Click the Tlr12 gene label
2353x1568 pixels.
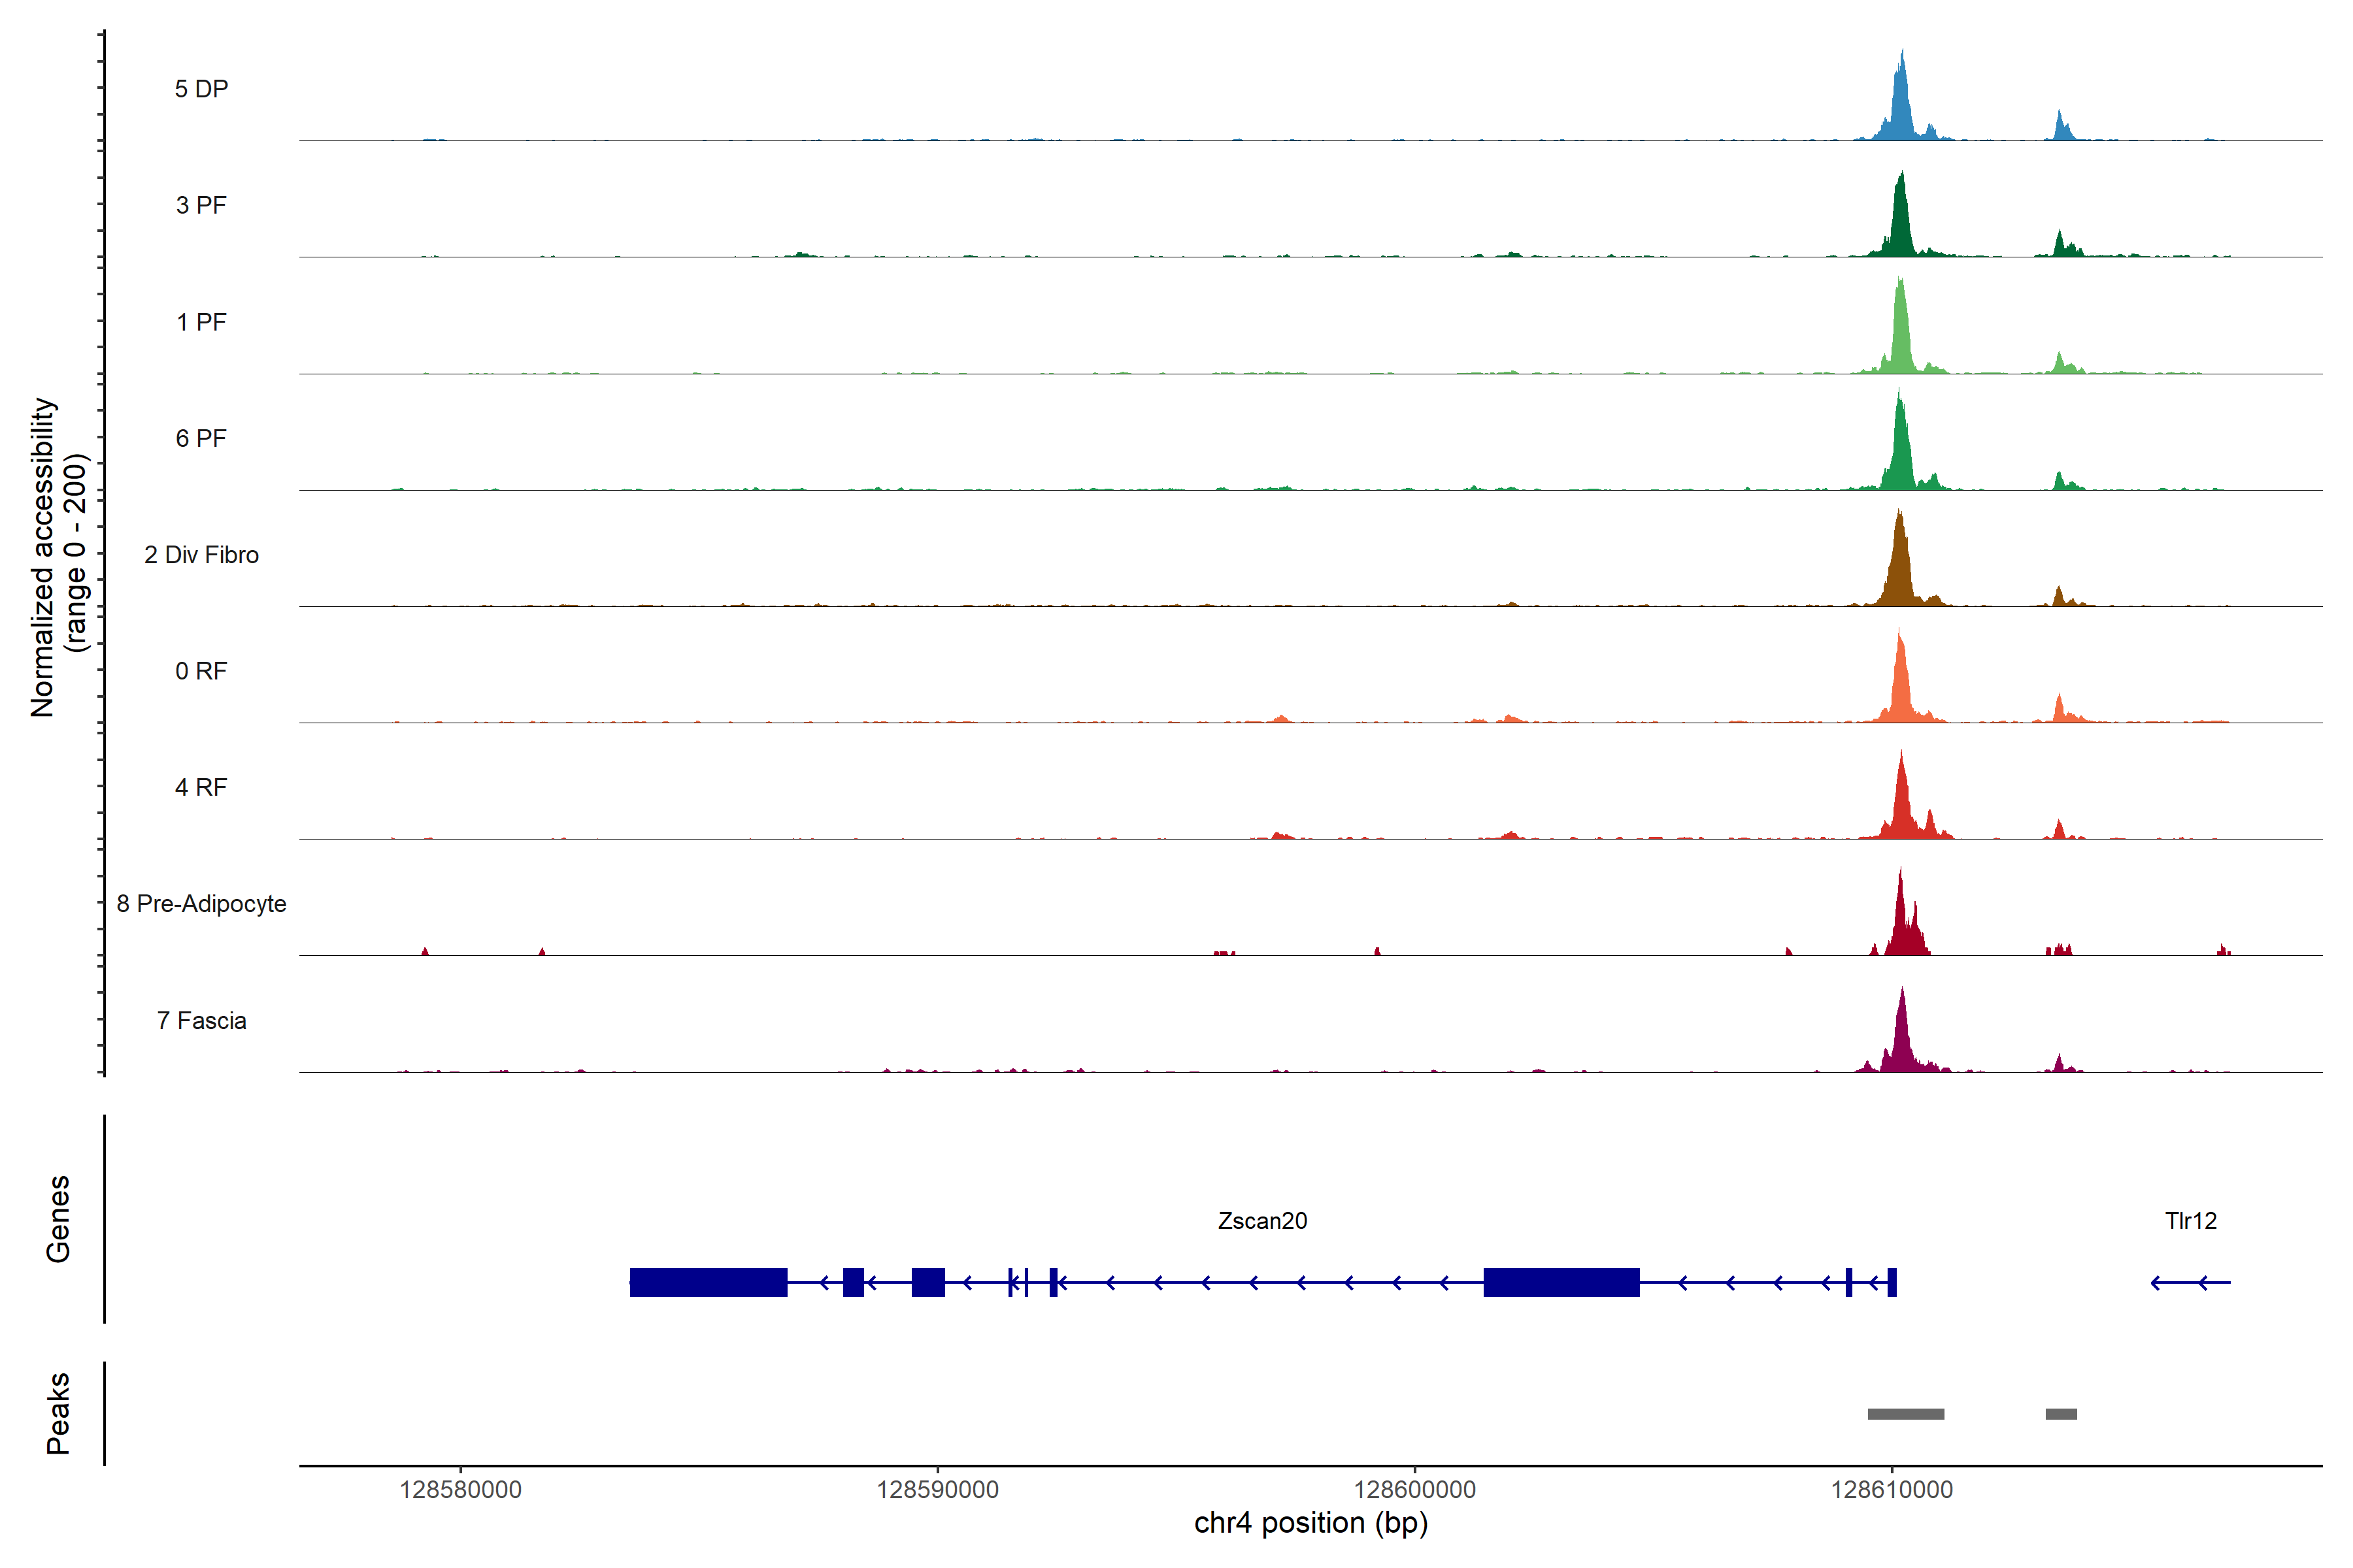pos(2190,1221)
